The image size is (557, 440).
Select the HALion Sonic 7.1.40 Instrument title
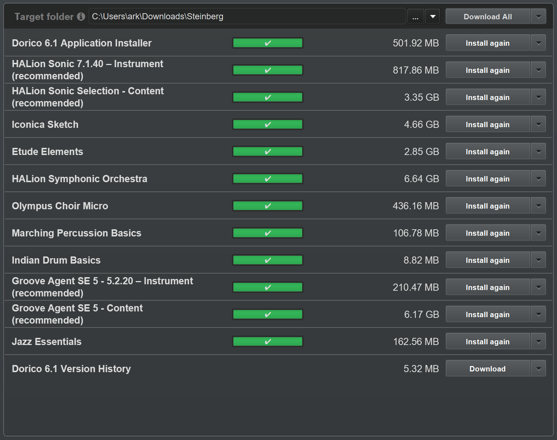[x=88, y=70]
